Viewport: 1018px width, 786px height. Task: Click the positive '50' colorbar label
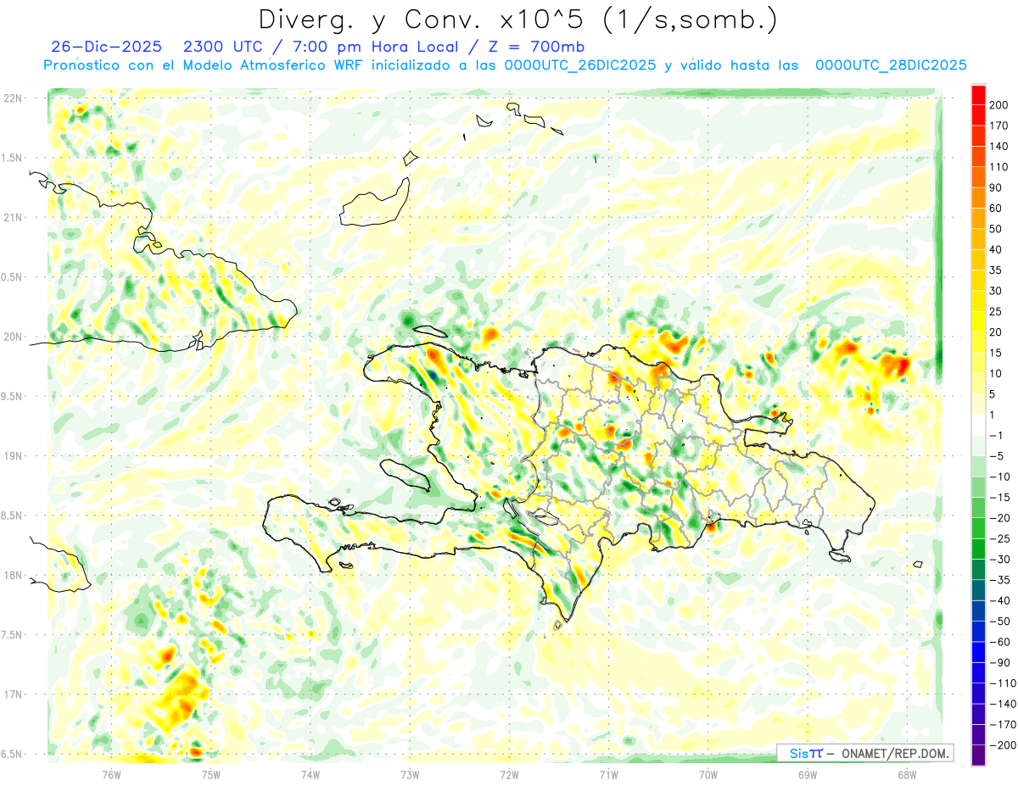[997, 229]
